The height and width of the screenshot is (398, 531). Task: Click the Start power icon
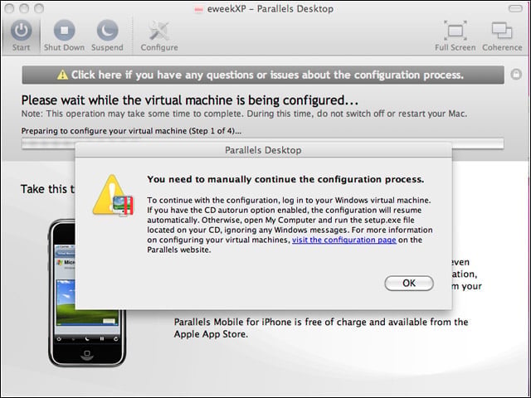(x=21, y=31)
